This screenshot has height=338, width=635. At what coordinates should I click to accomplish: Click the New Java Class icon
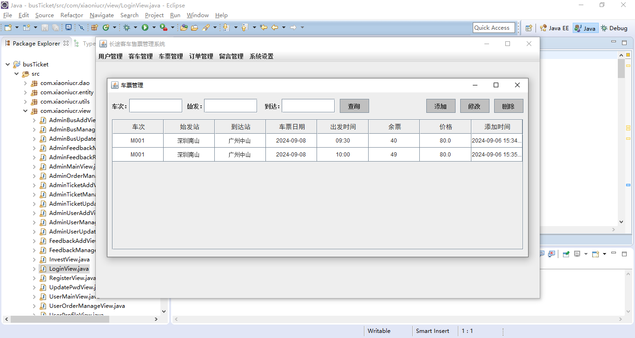106,28
